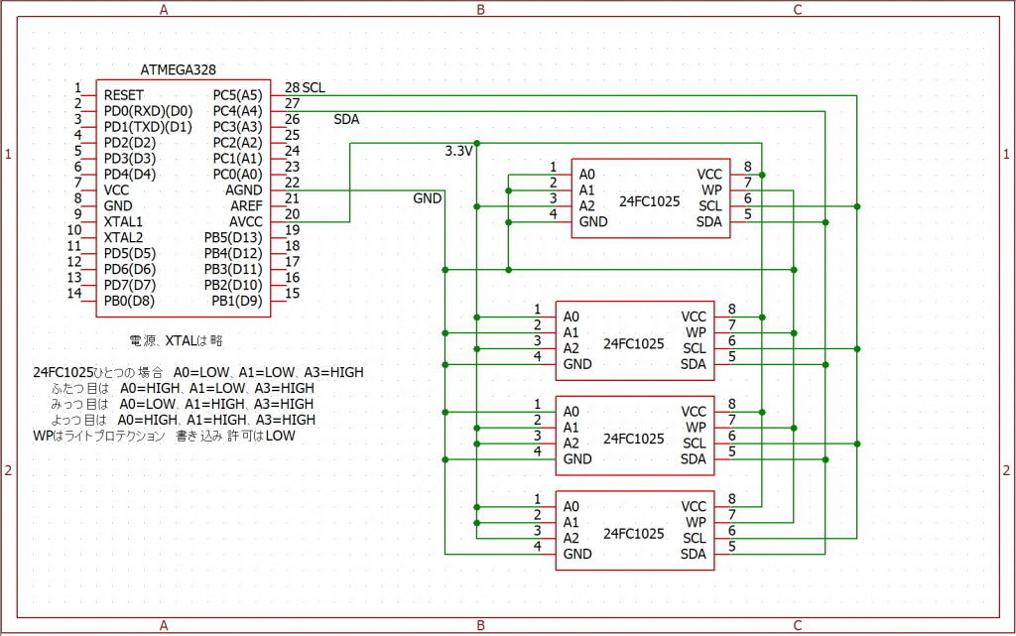Select the topmost 24FC1025 chip name
The image size is (1016, 636).
tap(649, 200)
